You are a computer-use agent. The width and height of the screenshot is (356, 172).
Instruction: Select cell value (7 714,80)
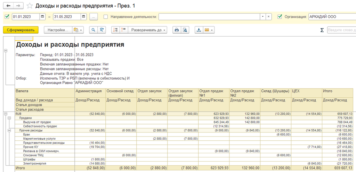306,147
